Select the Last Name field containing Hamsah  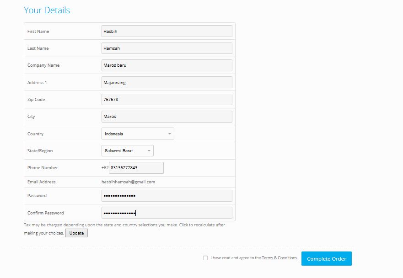tap(167, 48)
